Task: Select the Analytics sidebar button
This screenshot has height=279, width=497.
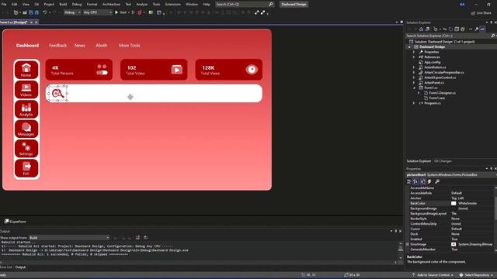Action: coord(26,109)
